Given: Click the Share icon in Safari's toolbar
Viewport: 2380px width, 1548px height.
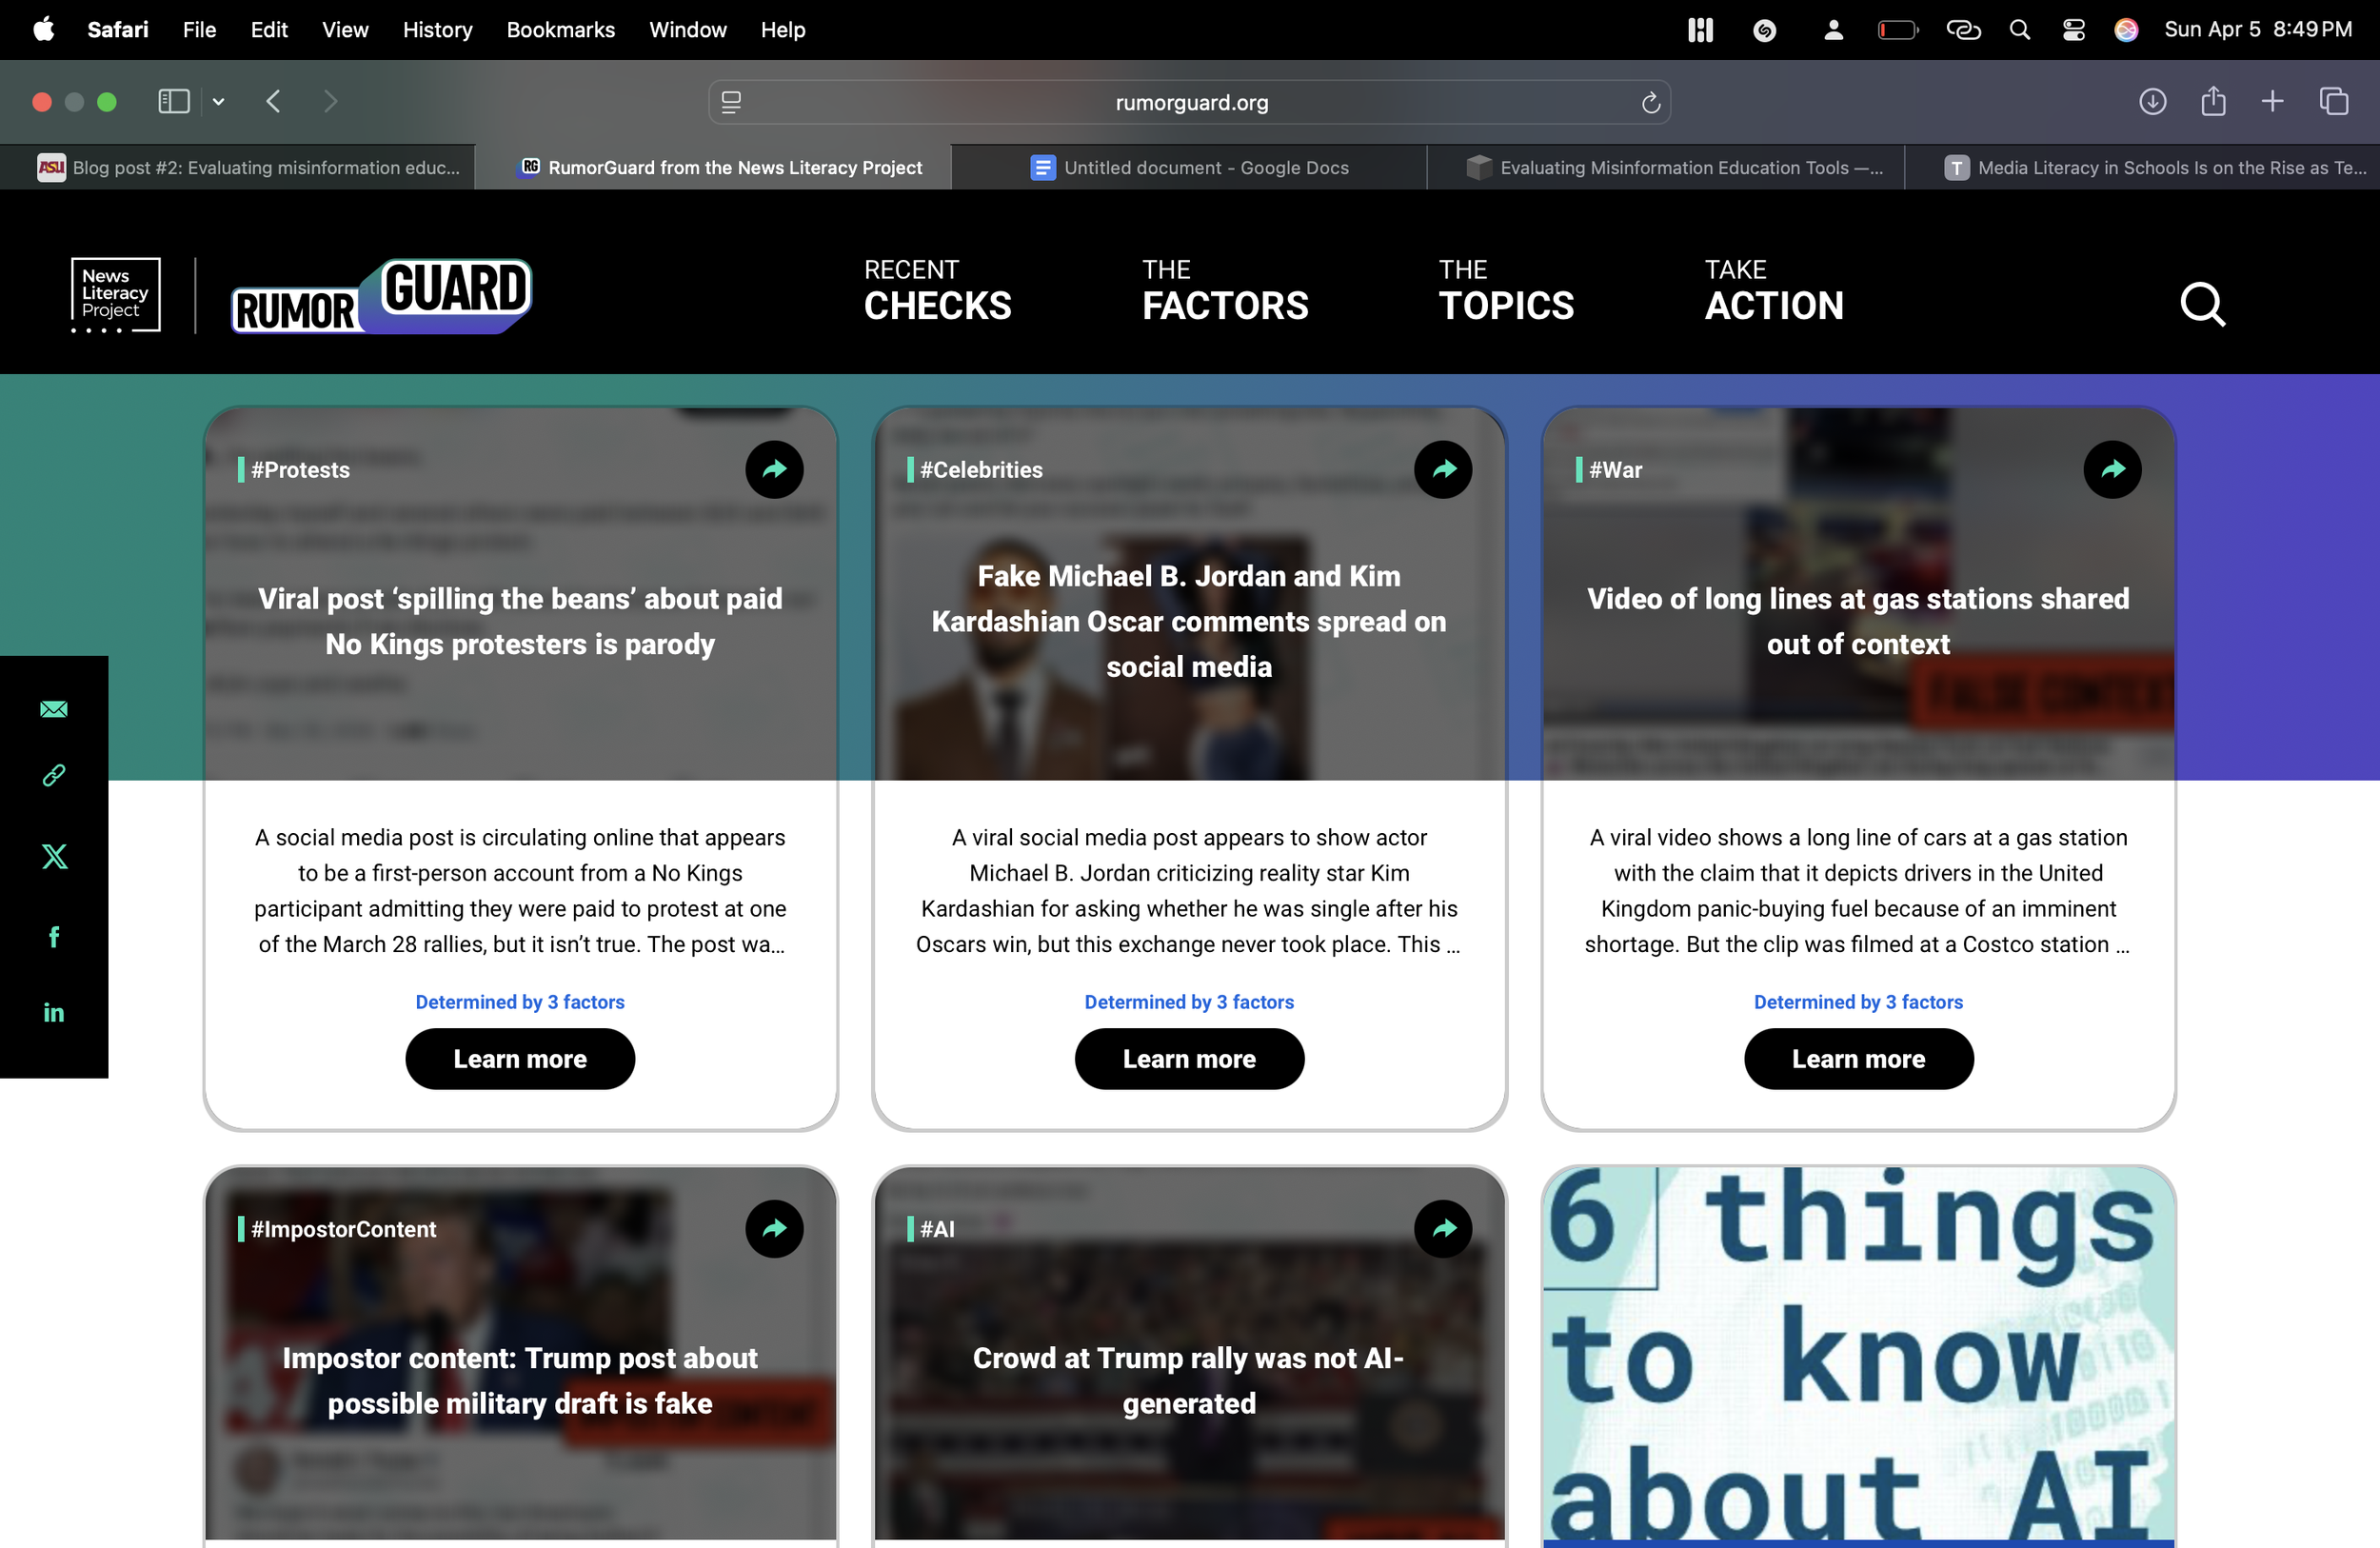Looking at the screenshot, I should coord(2213,101).
